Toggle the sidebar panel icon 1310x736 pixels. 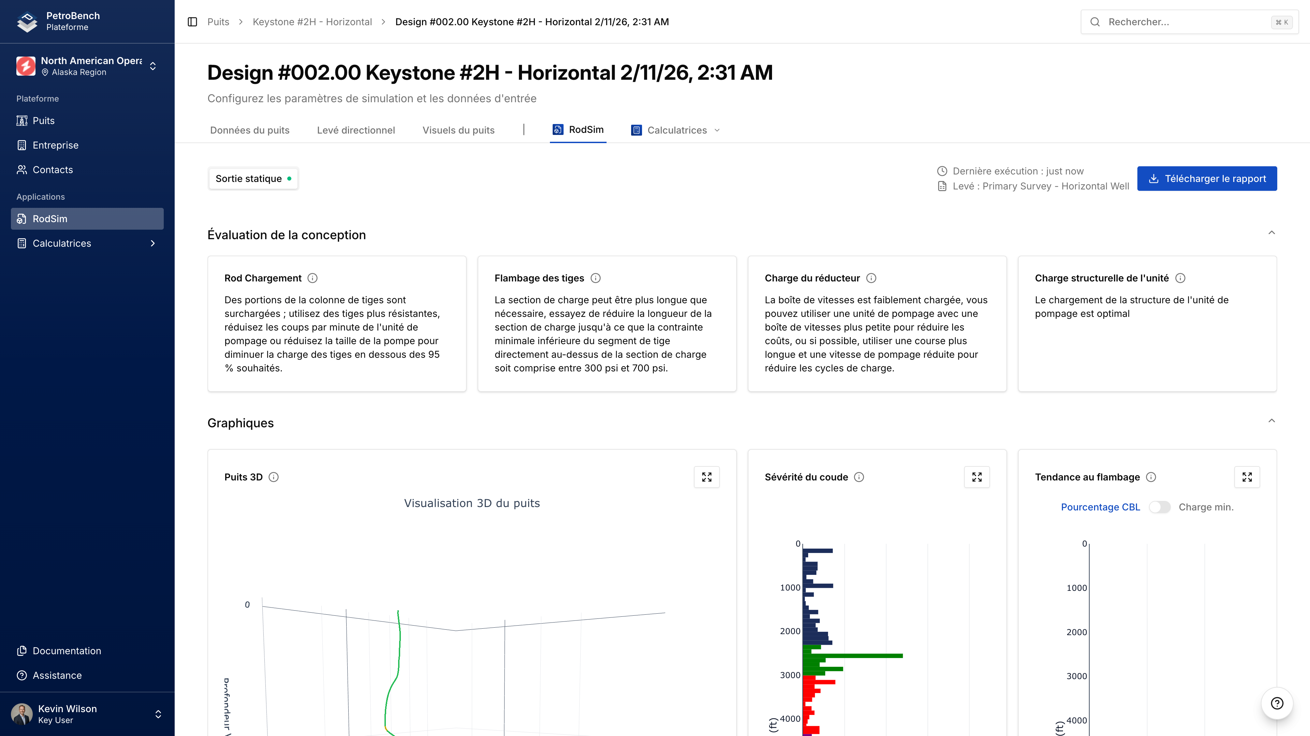(192, 22)
